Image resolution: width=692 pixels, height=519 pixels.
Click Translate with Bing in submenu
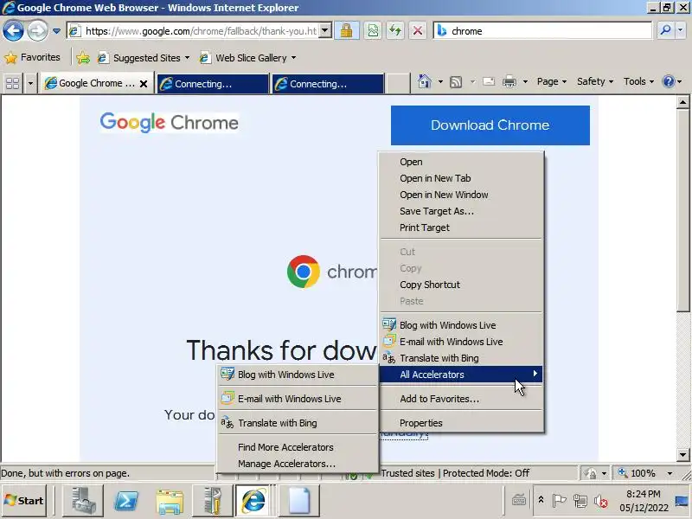(x=298, y=423)
